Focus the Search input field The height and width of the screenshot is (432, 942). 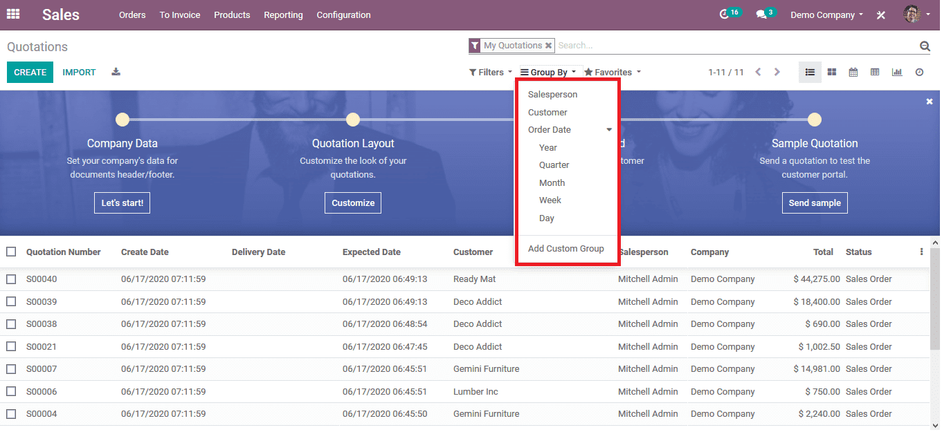[736, 46]
